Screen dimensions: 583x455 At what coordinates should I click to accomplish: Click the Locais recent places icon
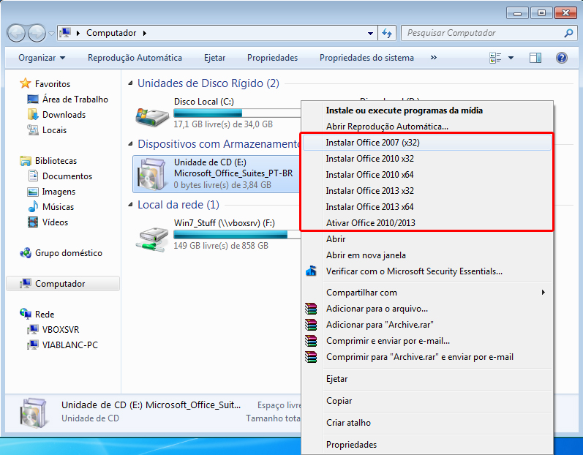33,129
